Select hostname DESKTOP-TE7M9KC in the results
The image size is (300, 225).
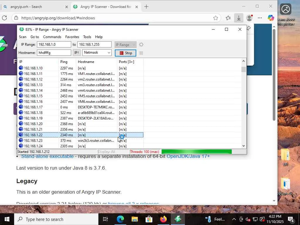pyautogui.click(x=96, y=107)
